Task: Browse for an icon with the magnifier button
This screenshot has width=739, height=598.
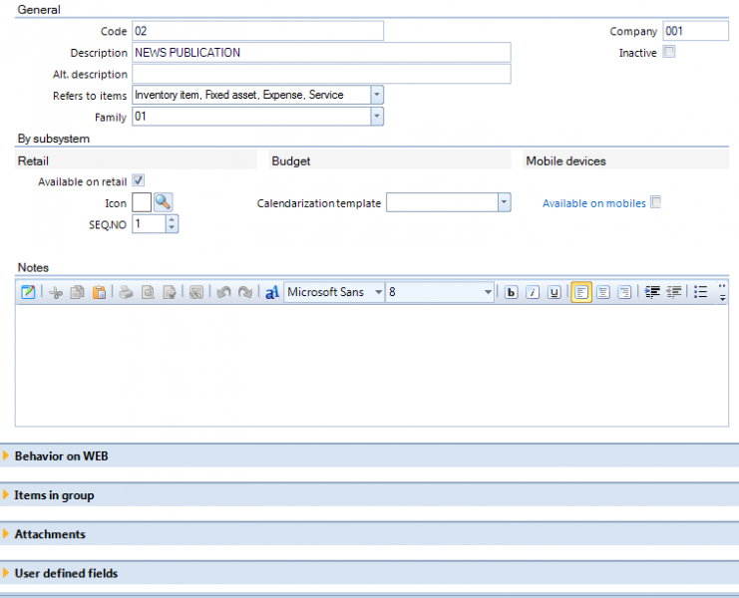Action: pos(164,202)
